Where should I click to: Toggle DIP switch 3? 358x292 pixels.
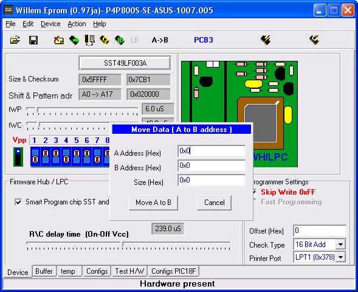56,157
